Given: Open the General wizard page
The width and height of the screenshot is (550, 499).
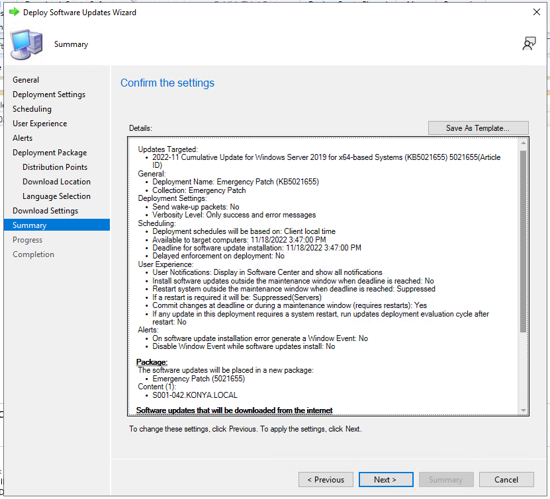Looking at the screenshot, I should 26,80.
